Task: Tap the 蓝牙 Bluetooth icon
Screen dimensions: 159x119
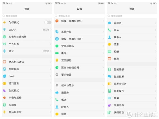Action: pos(5,51)
